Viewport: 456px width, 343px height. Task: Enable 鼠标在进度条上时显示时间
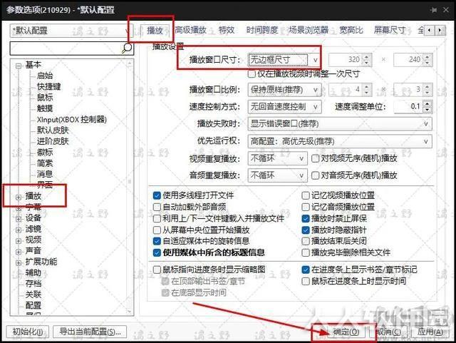pyautogui.click(x=306, y=281)
